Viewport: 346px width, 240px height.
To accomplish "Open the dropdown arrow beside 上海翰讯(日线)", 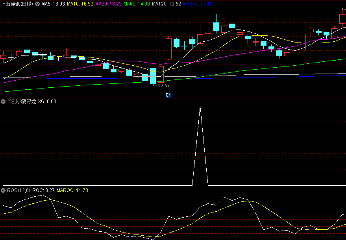I will point(37,4).
